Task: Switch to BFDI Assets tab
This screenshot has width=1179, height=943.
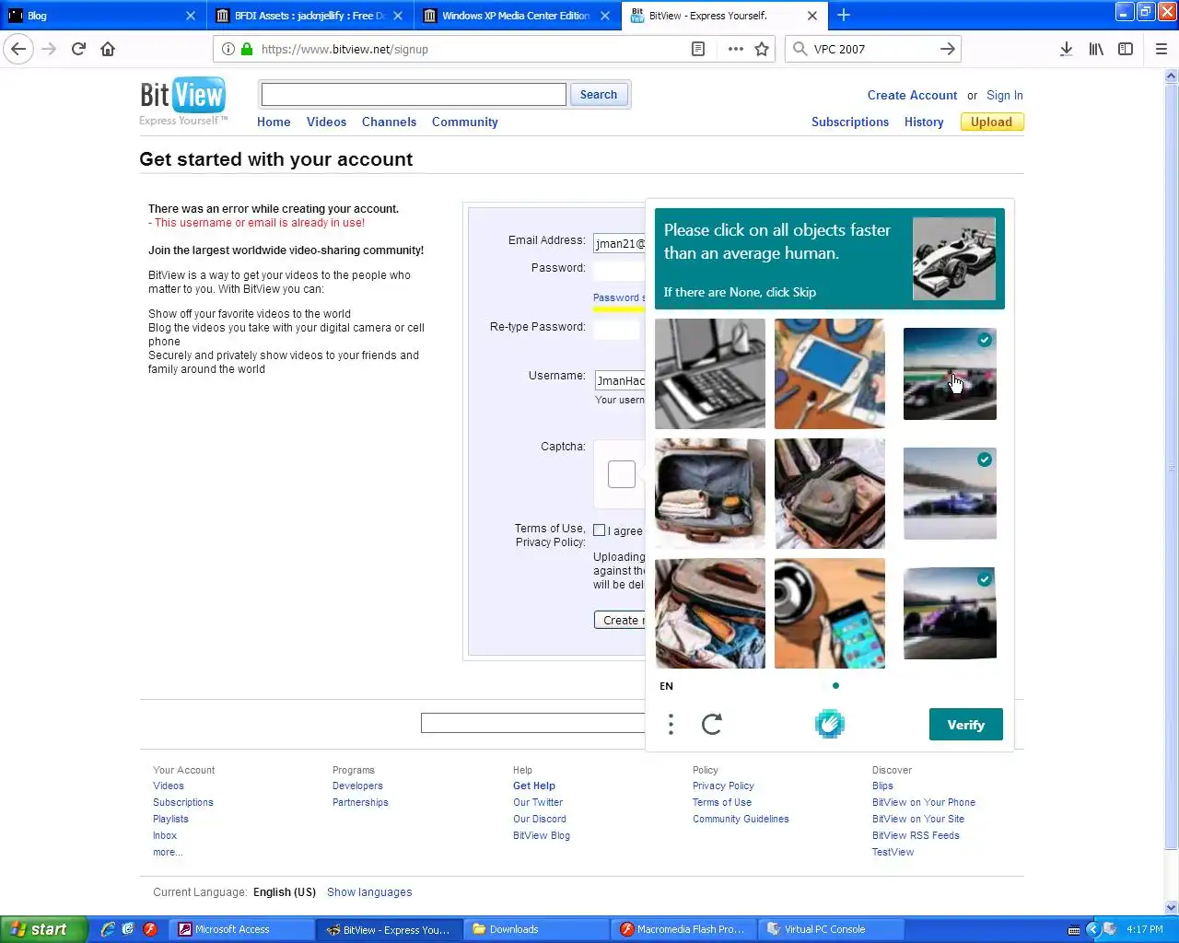Action: (309, 16)
